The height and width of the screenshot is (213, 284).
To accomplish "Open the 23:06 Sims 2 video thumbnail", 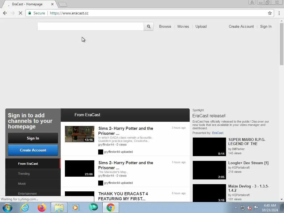I will click(x=80, y=168).
